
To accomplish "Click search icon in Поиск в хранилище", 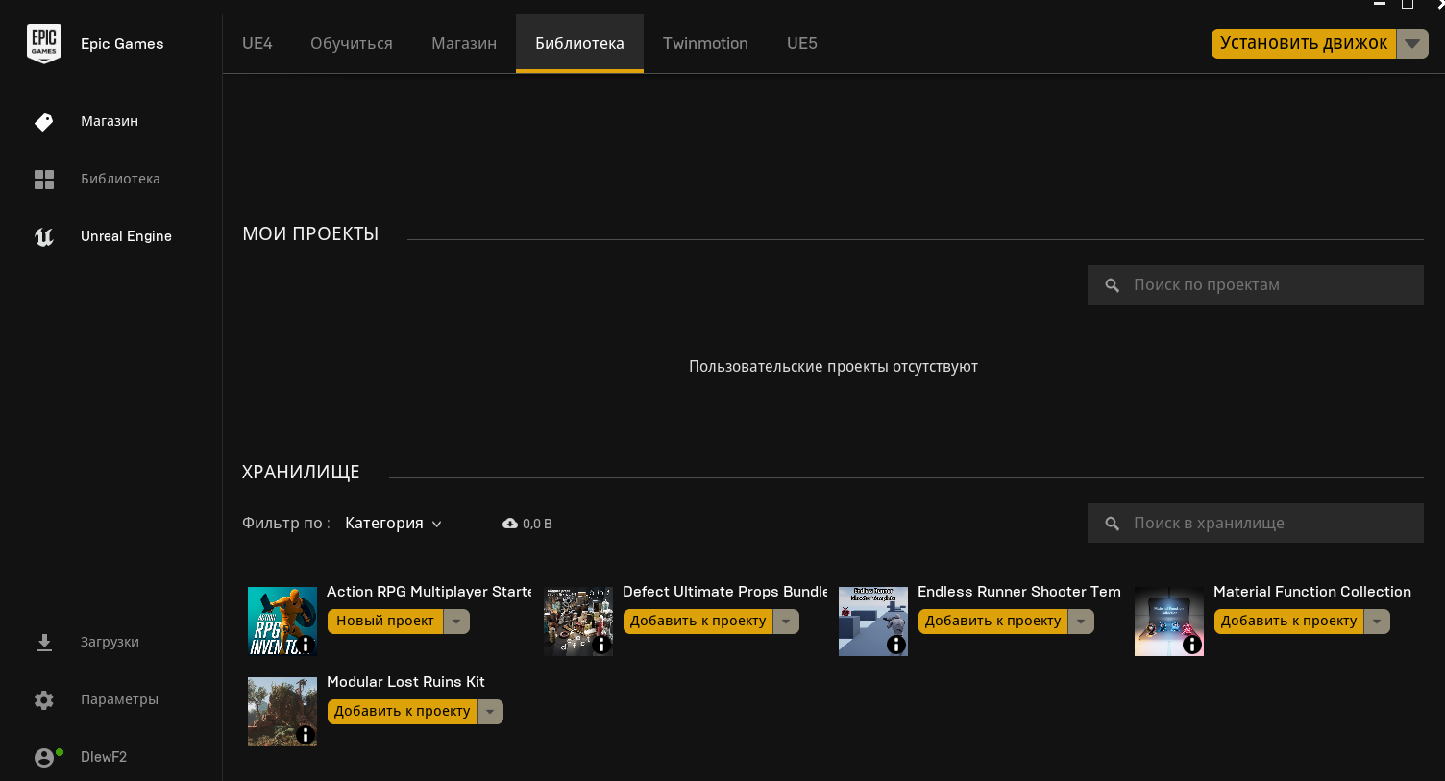I will [1113, 524].
